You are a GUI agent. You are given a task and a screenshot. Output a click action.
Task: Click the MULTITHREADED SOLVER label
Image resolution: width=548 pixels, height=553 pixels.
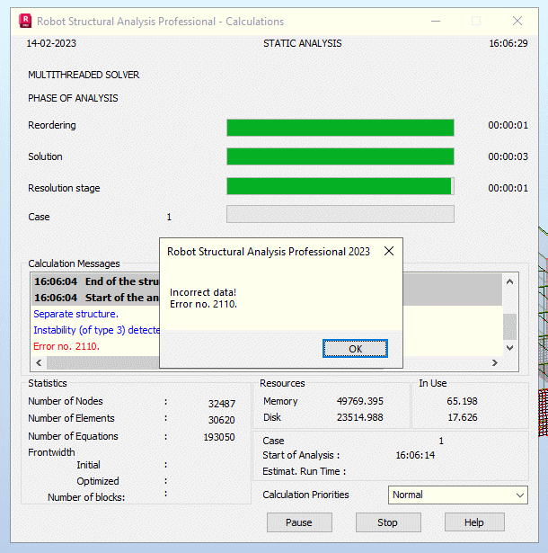coord(84,75)
